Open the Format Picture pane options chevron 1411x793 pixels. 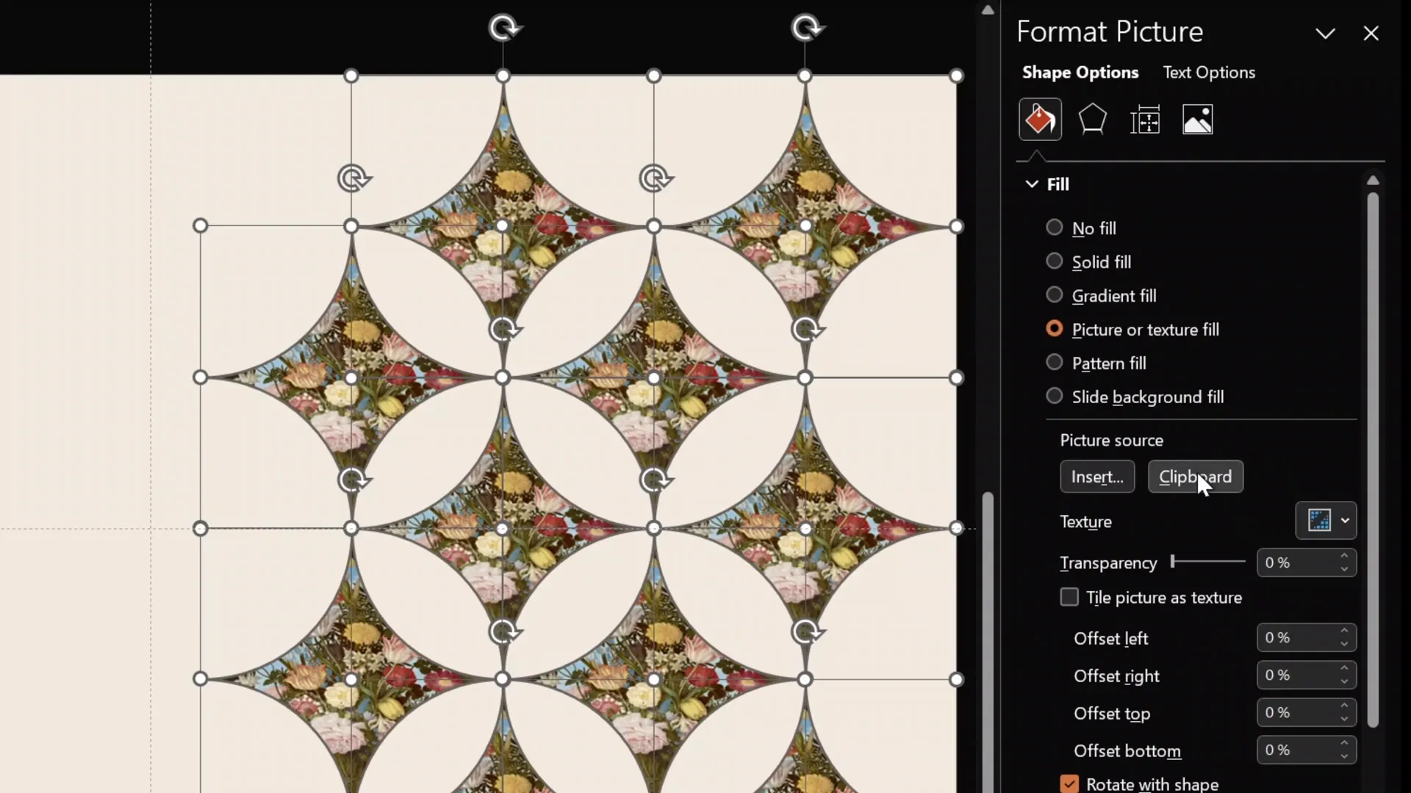[x=1325, y=33]
